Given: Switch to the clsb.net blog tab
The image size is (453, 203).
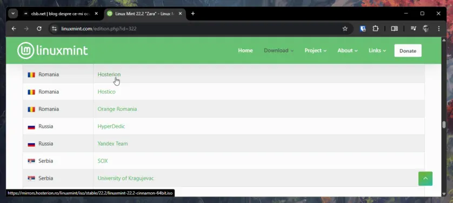Looking at the screenshot, I should 61,14.
